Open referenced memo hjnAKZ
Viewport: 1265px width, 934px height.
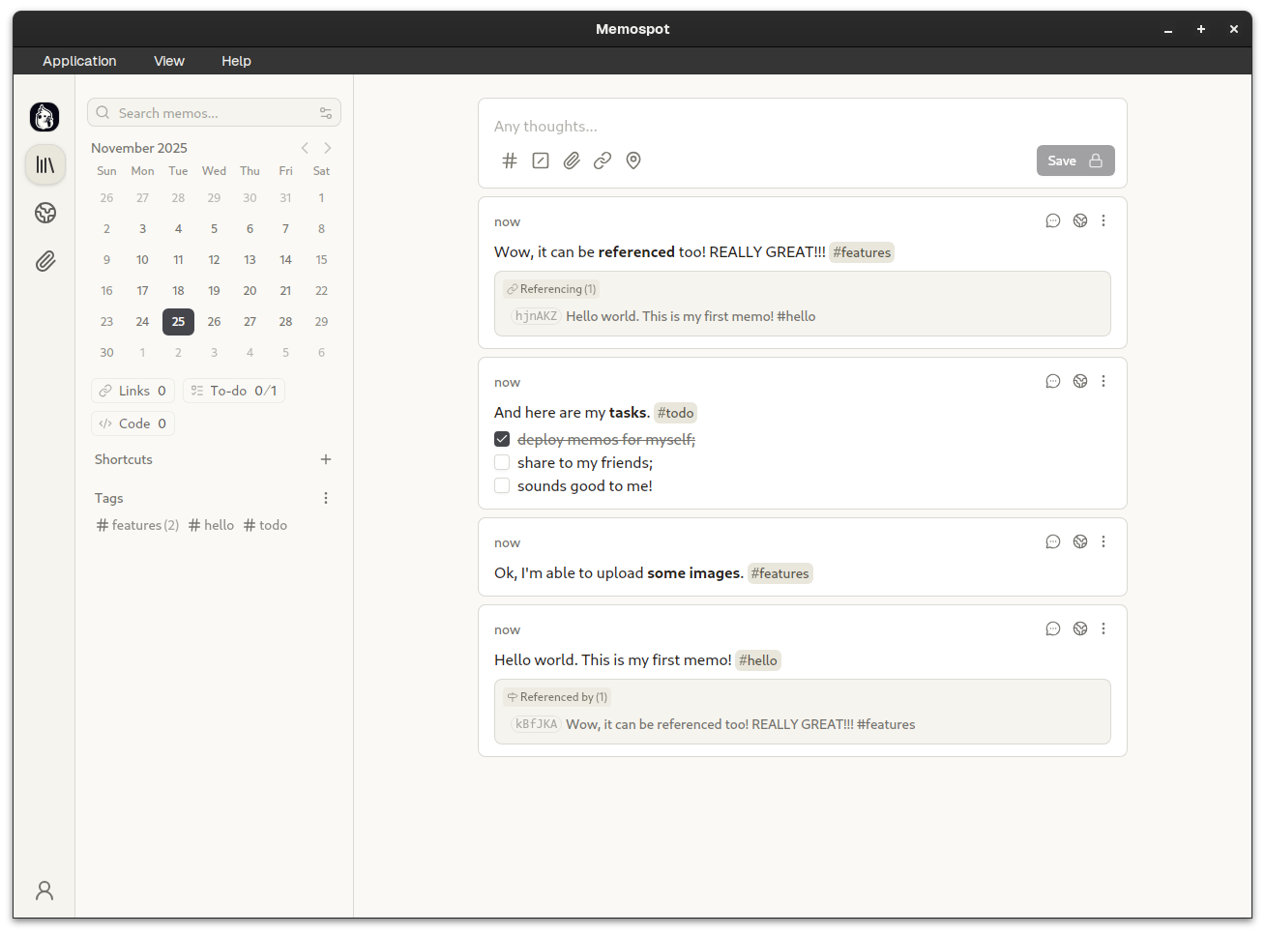(663, 316)
